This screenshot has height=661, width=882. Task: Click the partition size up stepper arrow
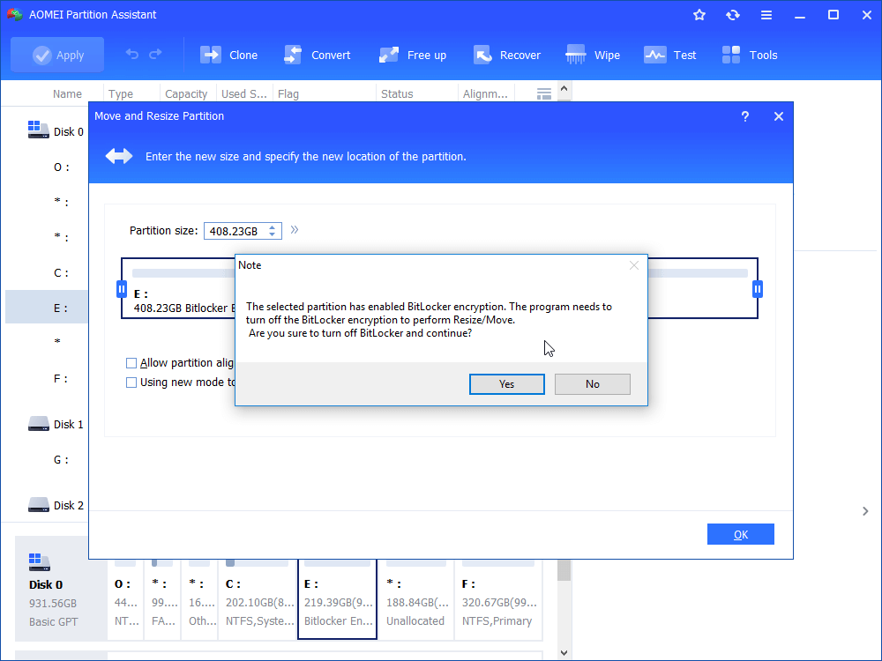(x=270, y=226)
